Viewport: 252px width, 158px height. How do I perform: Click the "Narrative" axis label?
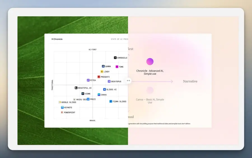click(190, 81)
